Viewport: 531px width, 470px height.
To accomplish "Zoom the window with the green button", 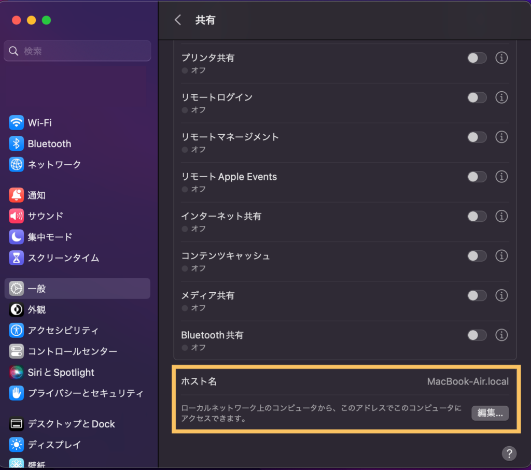I will click(46, 20).
